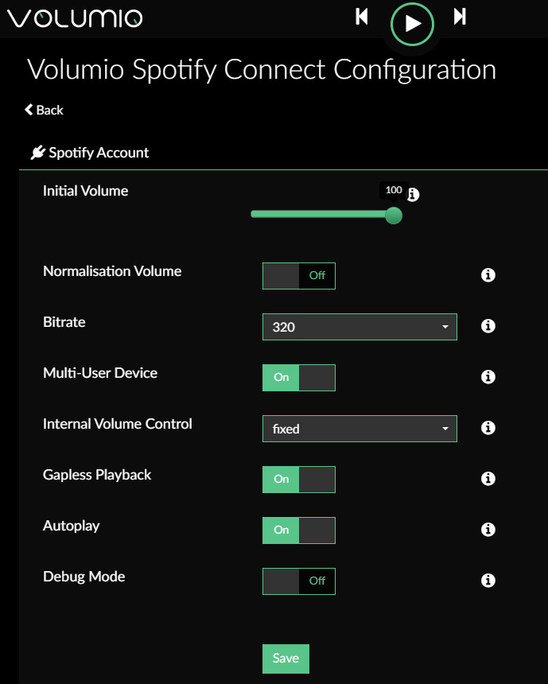Turn off the Autoplay toggle
Screen dimensions: 548x684
click(299, 530)
